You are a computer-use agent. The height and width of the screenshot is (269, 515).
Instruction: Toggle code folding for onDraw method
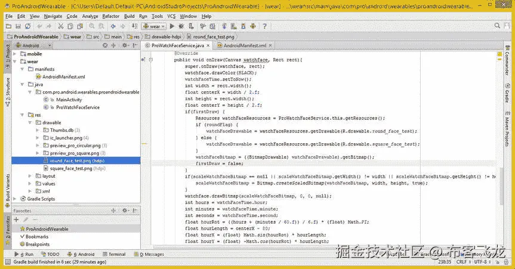coord(151,60)
